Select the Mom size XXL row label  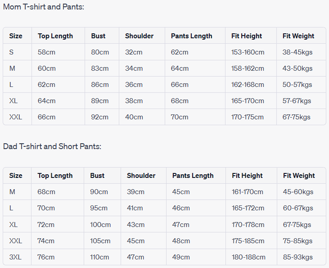coord(15,117)
